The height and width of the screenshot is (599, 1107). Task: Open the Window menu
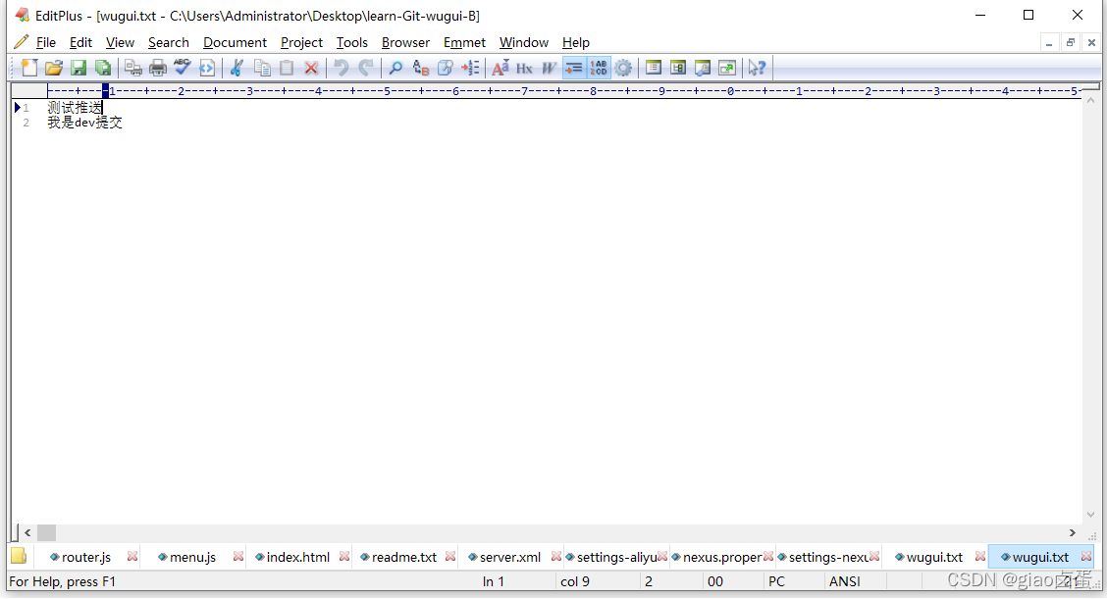tap(524, 42)
